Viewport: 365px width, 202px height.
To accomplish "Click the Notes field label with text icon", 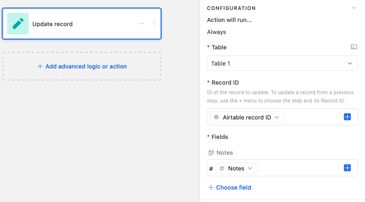I will tap(220, 153).
